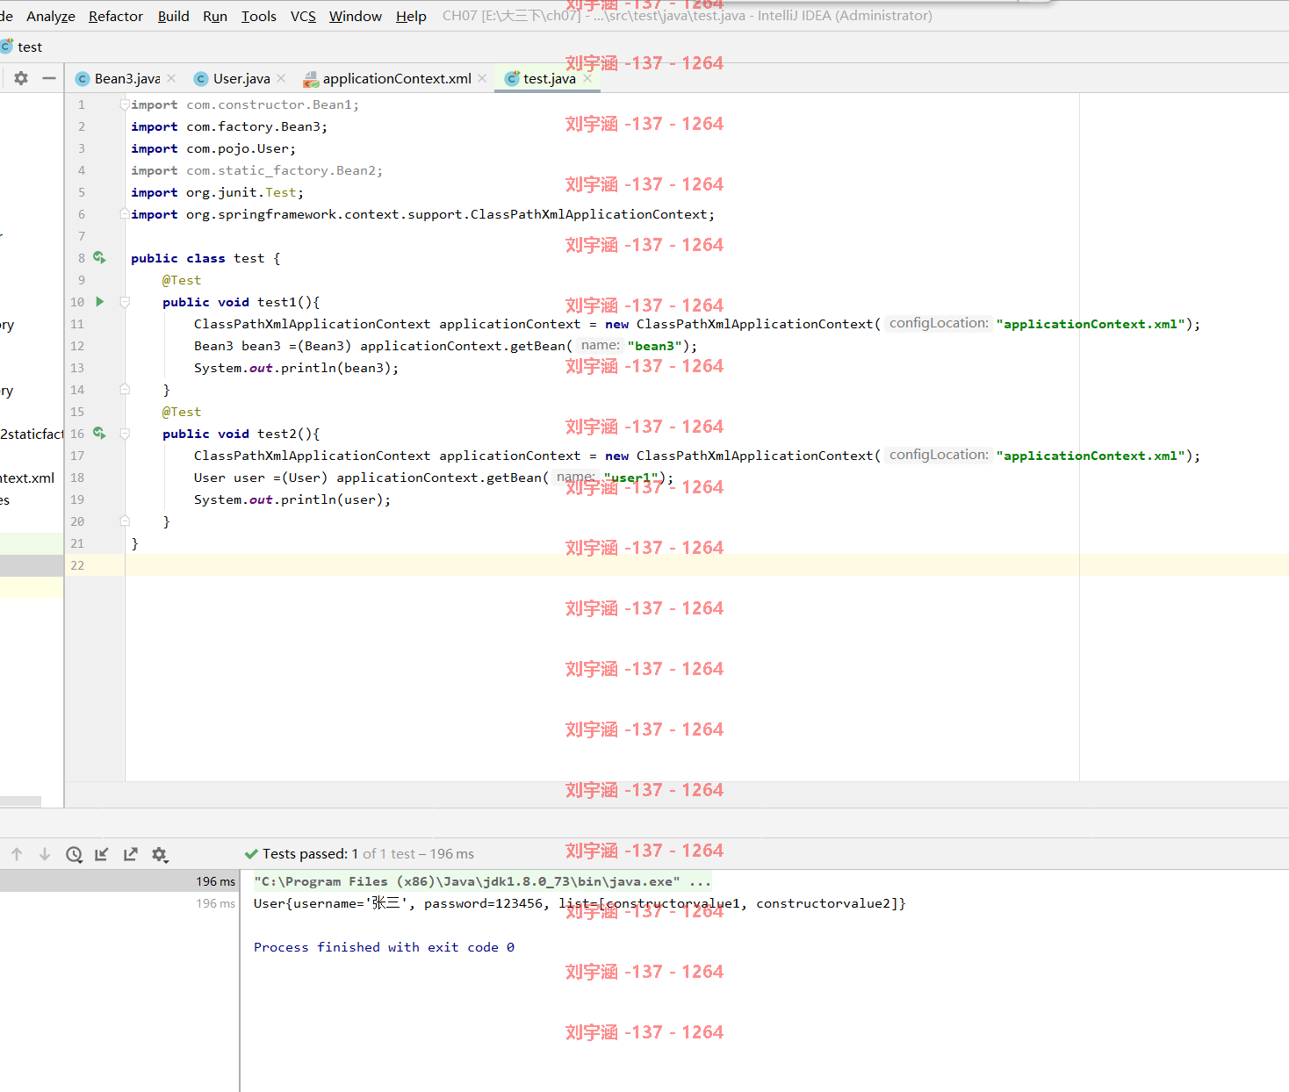Open the Help menu

tap(411, 16)
